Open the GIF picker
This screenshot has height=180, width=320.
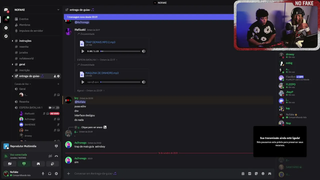click(x=249, y=173)
